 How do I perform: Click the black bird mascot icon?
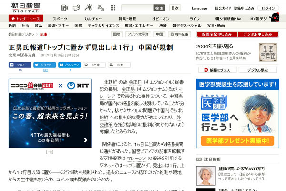(x=275, y=17)
